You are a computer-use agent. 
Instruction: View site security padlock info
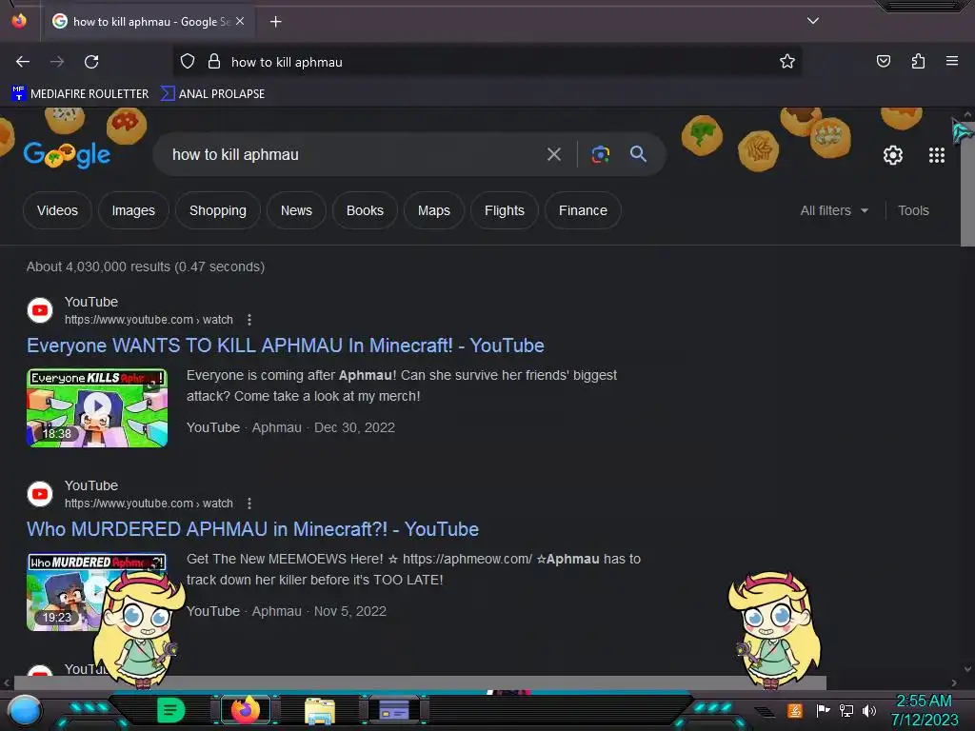point(214,62)
